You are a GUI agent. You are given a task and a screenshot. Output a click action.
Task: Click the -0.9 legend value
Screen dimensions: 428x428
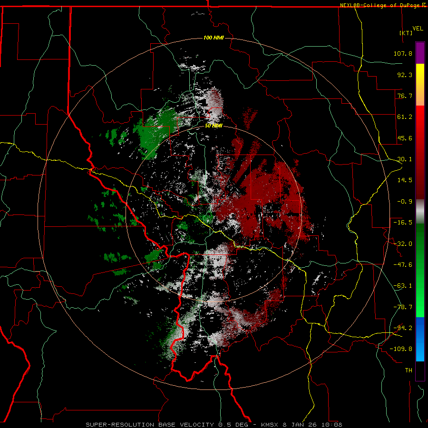click(405, 202)
